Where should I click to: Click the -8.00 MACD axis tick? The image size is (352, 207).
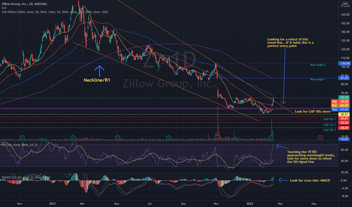[344, 196]
